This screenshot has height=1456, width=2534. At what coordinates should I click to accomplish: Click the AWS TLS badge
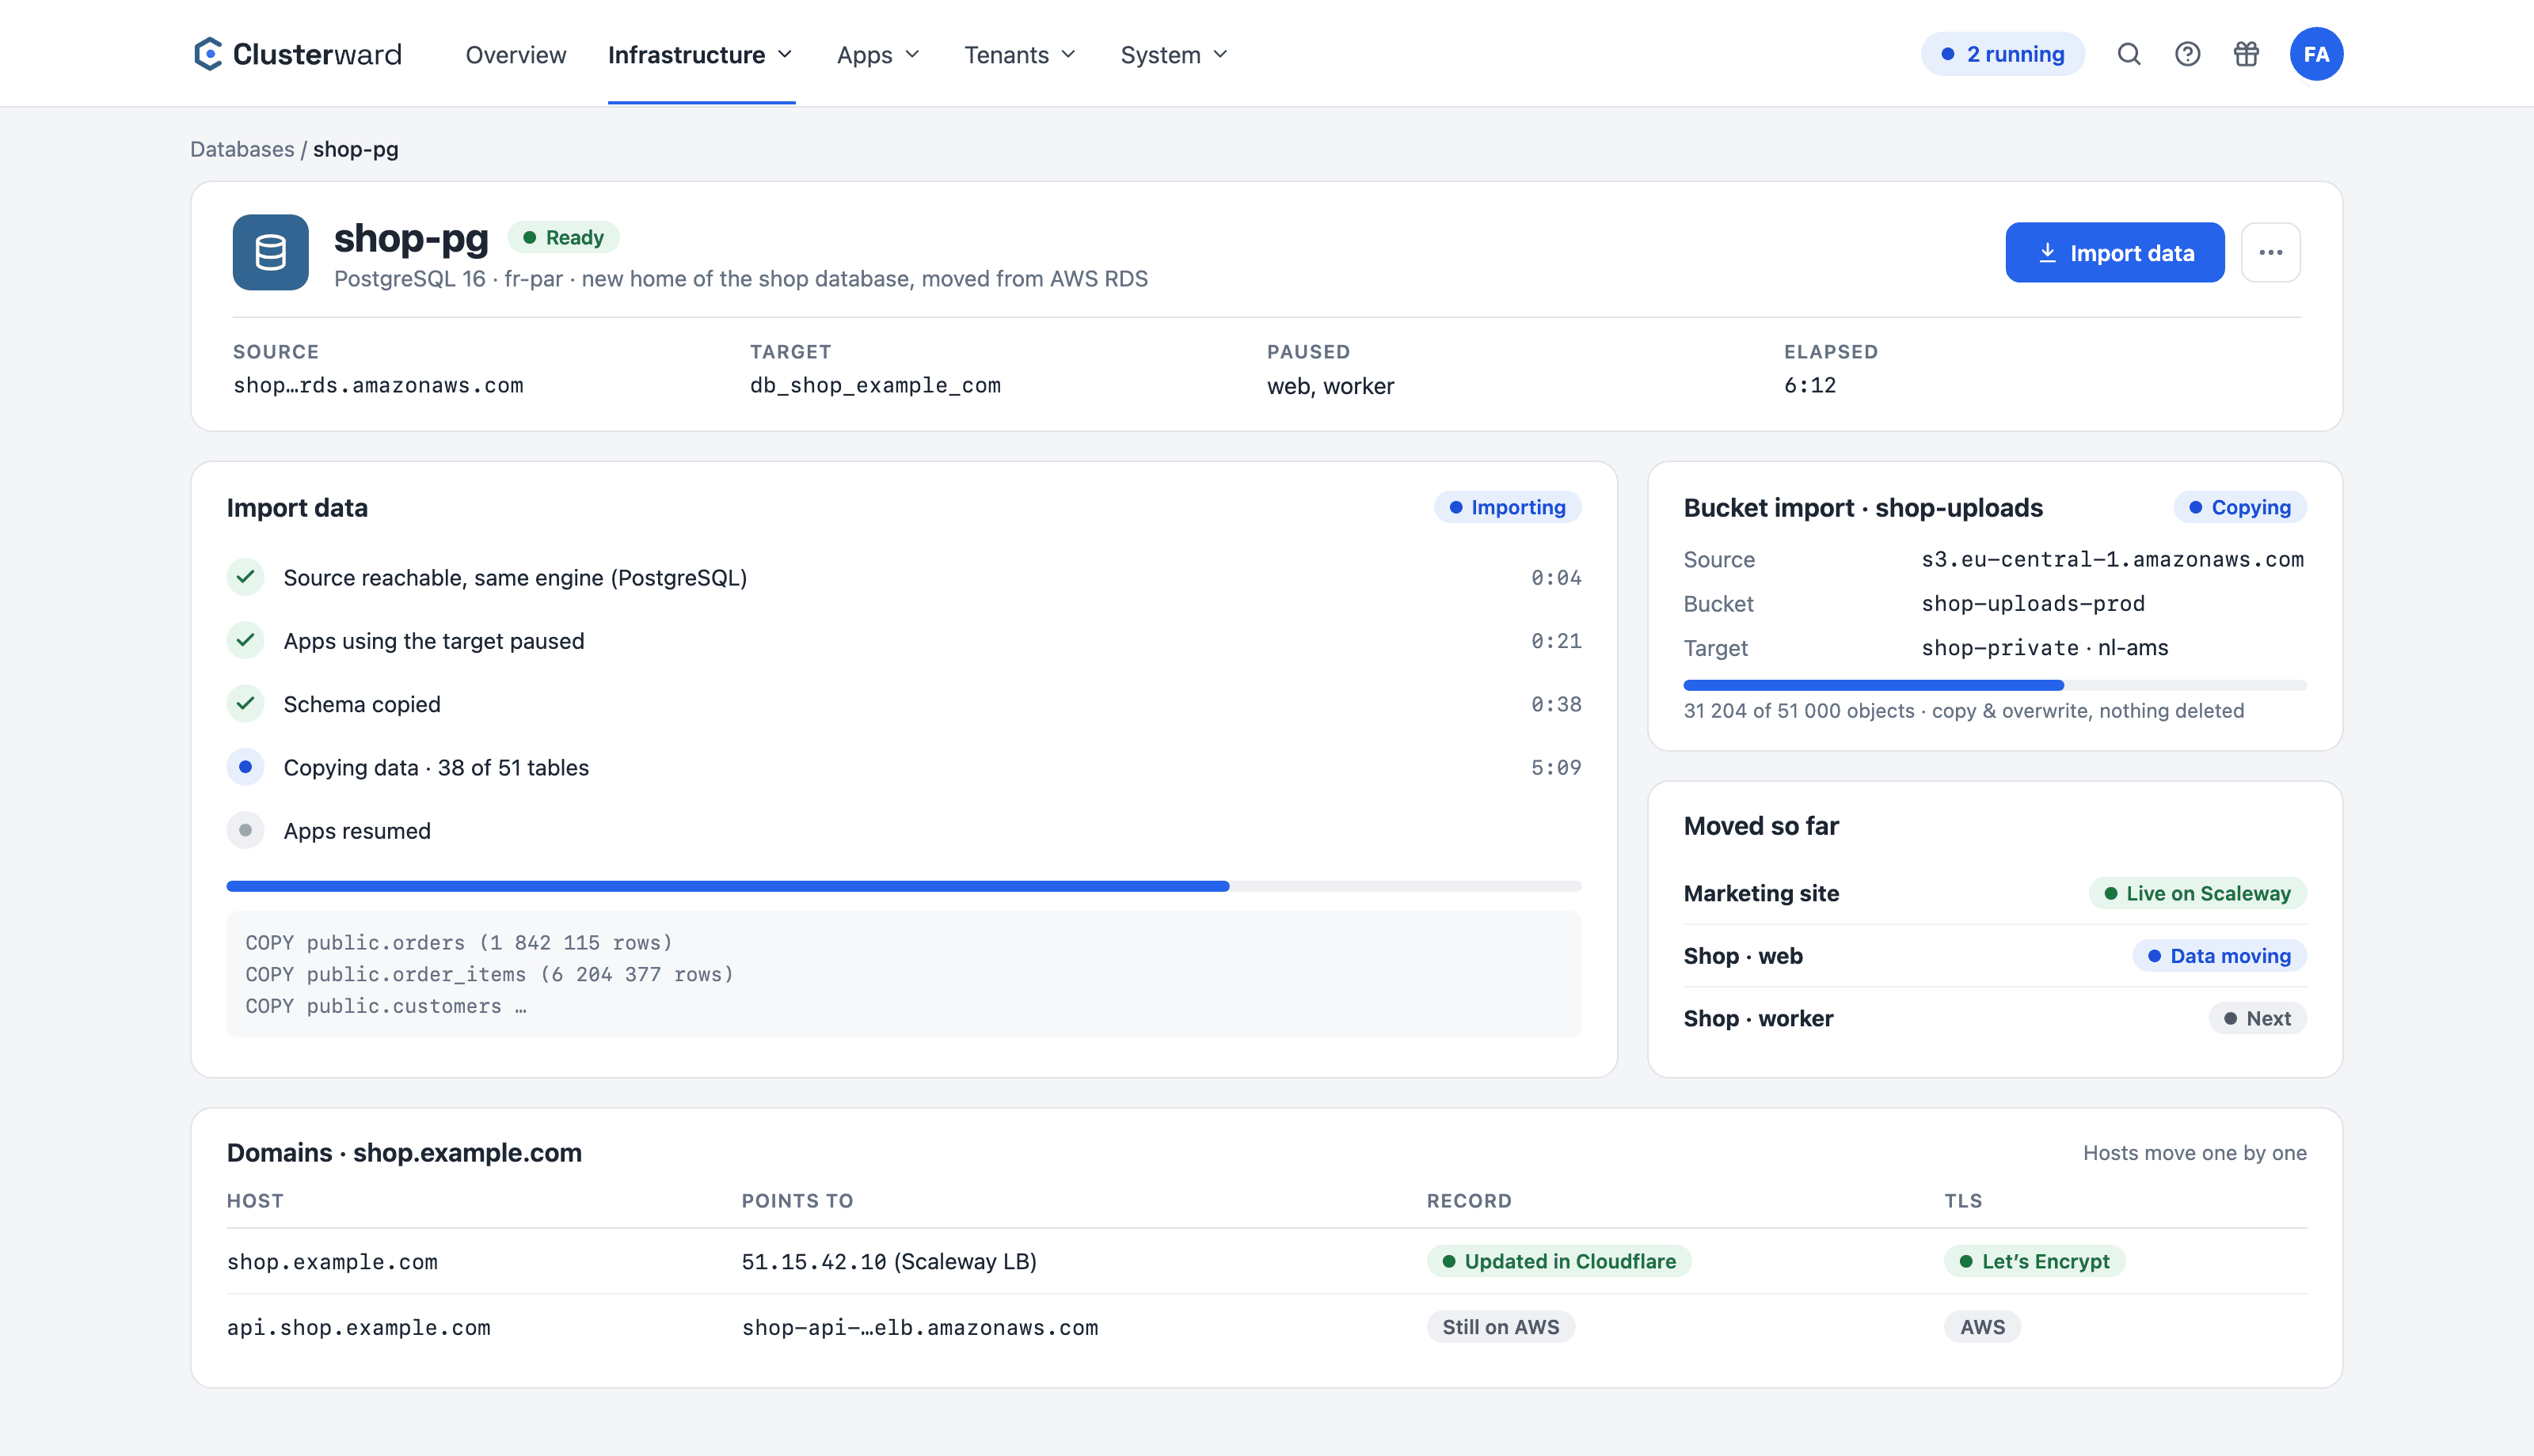tap(1983, 1326)
